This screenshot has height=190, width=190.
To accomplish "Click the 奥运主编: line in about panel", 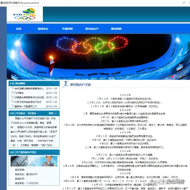I will pyautogui.click(x=20, y=170).
